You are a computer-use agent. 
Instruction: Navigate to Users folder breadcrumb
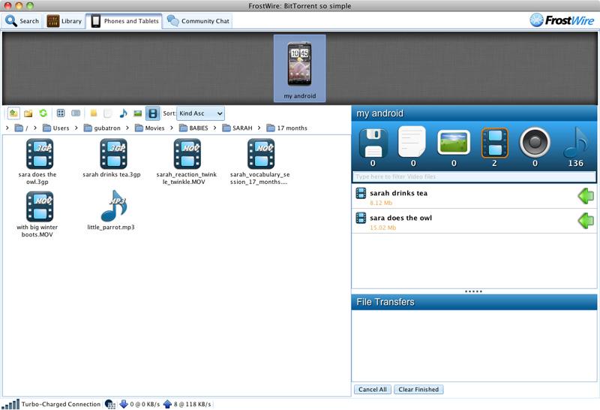coord(55,128)
